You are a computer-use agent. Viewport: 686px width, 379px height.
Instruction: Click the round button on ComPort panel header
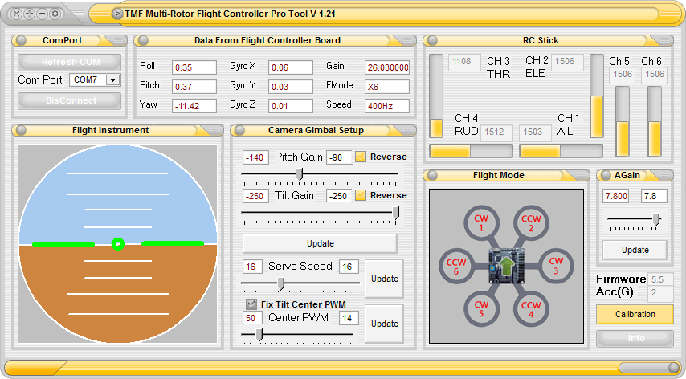(x=22, y=40)
